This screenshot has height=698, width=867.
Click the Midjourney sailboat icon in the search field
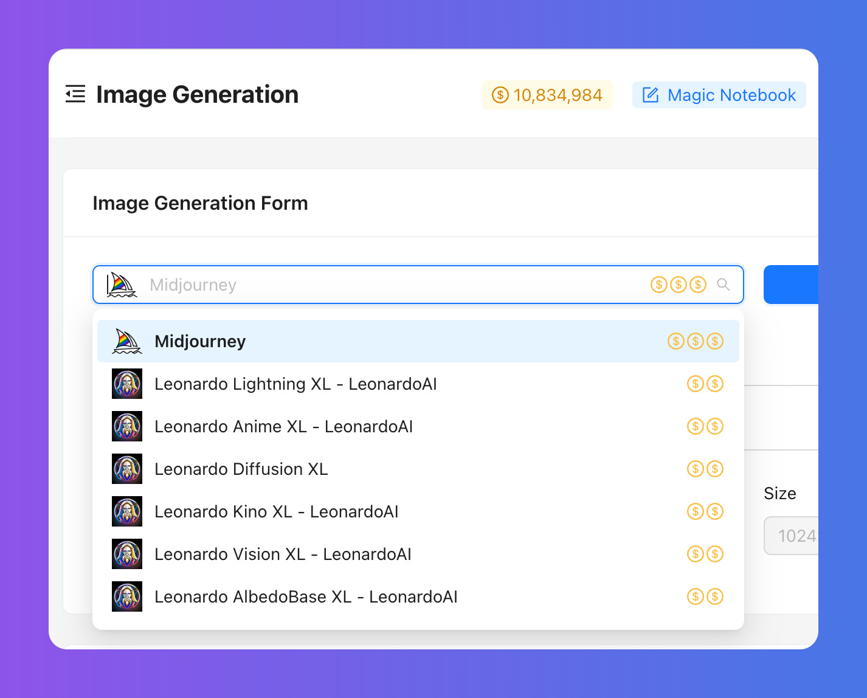click(x=122, y=285)
